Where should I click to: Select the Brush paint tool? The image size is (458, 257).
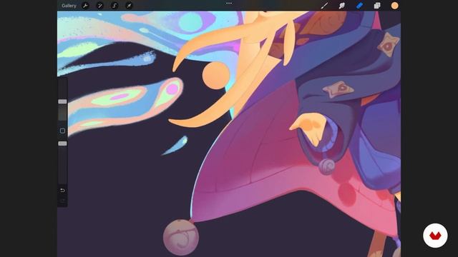pos(324,6)
